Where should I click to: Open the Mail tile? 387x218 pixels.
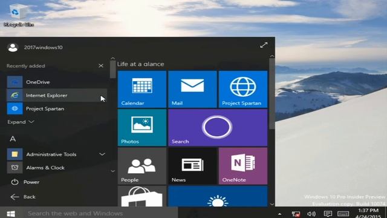click(x=192, y=89)
